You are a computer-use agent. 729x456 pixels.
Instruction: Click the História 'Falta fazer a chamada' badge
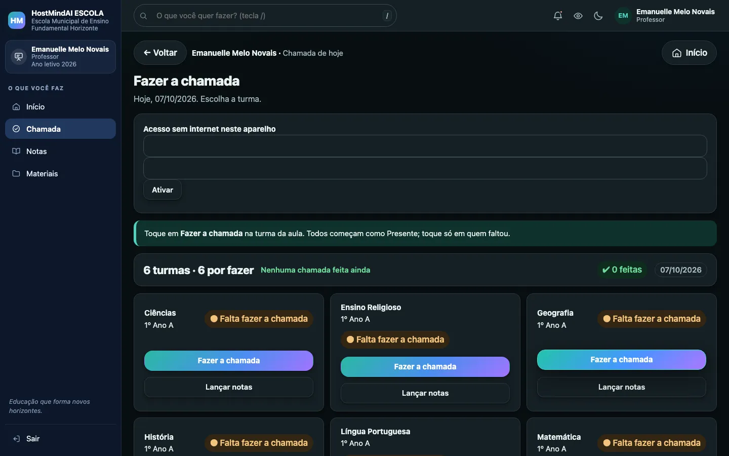tap(259, 443)
